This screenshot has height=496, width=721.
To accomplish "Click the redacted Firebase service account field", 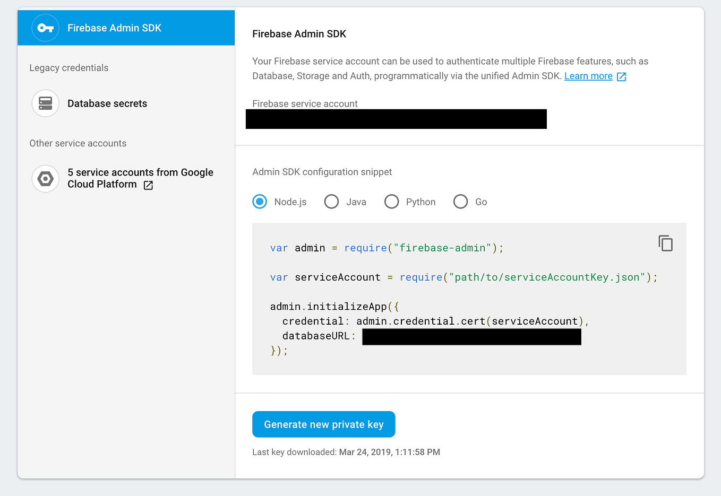I will click(x=396, y=119).
